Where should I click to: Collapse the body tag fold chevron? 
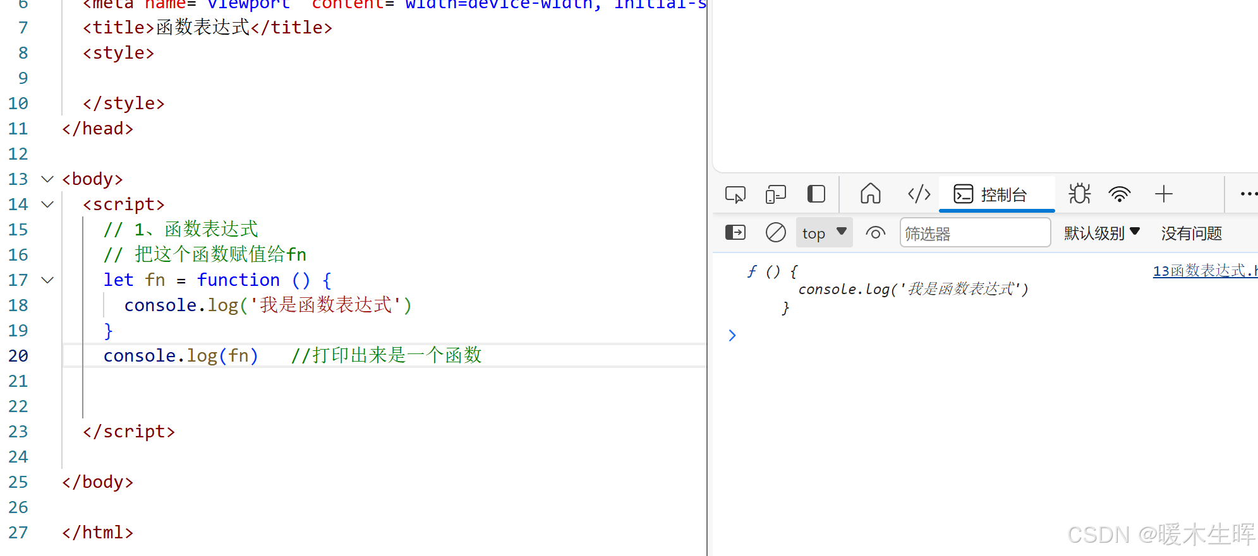[47, 179]
